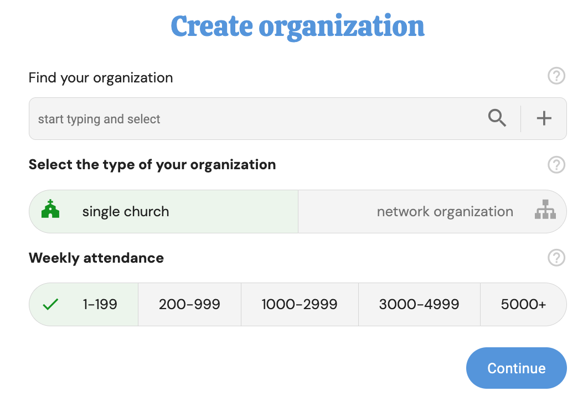This screenshot has width=588, height=407.
Task: Choose the 1000-2999 attendance range
Action: pyautogui.click(x=300, y=304)
